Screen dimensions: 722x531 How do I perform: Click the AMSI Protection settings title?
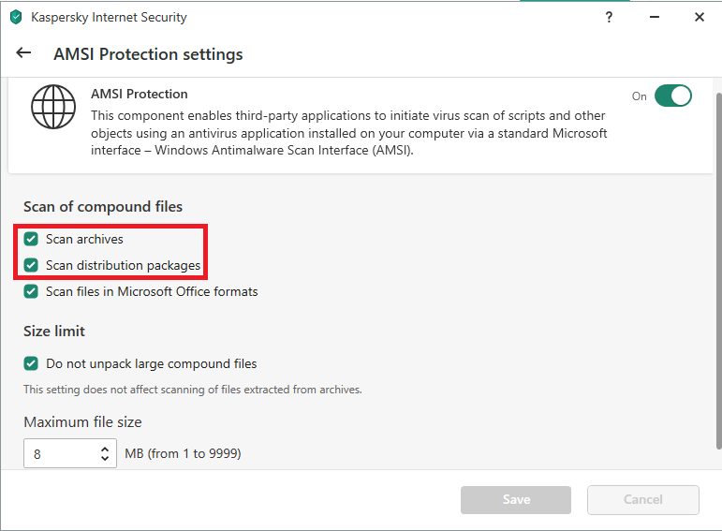(148, 54)
